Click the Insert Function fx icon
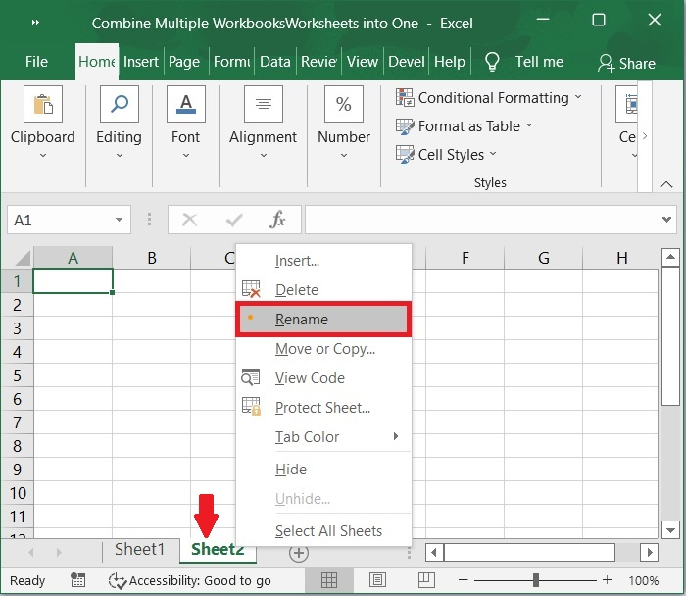The width and height of the screenshot is (686, 596). pos(277,221)
